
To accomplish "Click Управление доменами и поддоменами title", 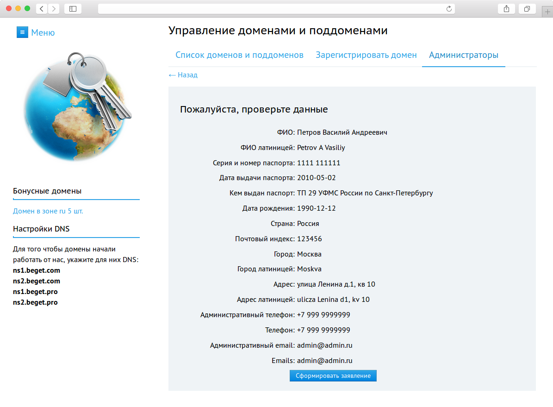I will pos(278,31).
